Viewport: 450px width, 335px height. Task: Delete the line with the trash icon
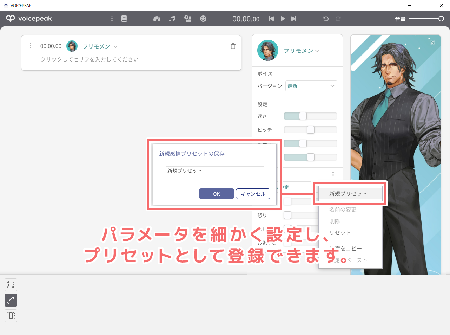pos(233,46)
